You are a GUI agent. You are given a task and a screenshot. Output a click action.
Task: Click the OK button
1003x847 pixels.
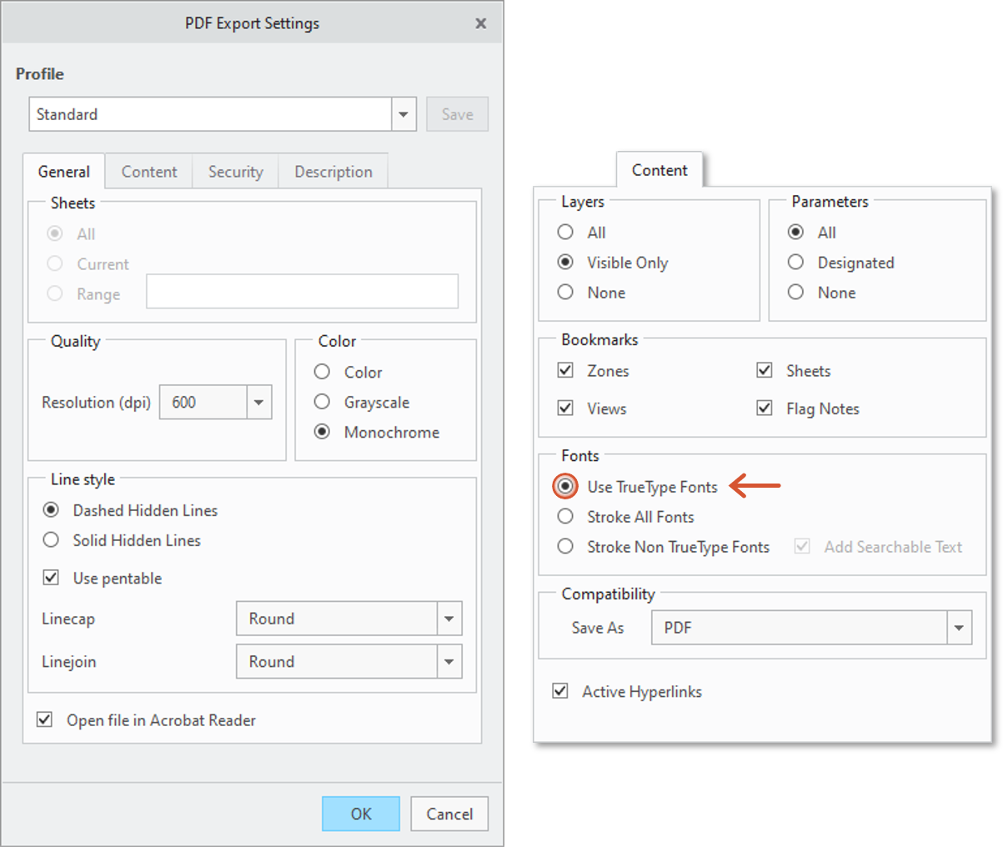pyautogui.click(x=360, y=814)
